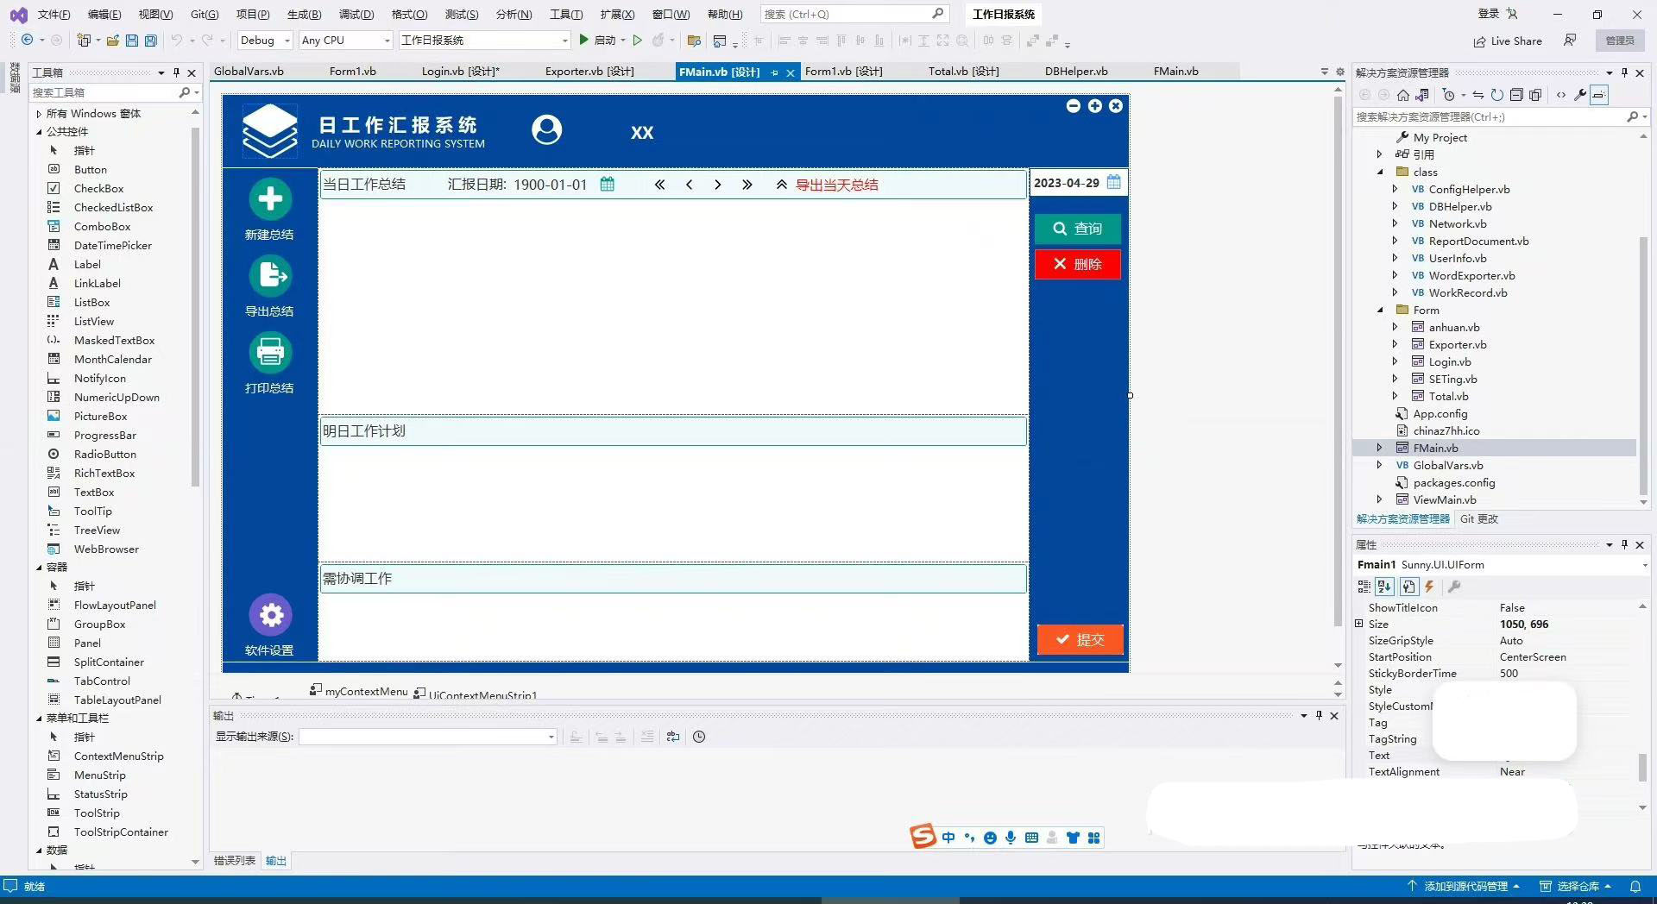Toggle pin on the Properties panel
The height and width of the screenshot is (904, 1657).
[1624, 544]
